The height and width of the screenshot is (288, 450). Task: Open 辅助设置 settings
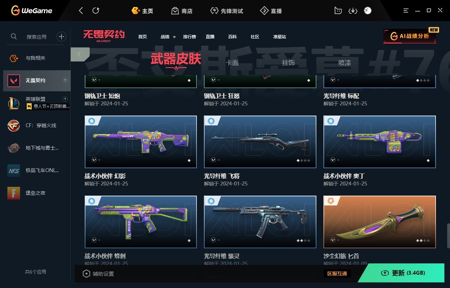(98, 274)
